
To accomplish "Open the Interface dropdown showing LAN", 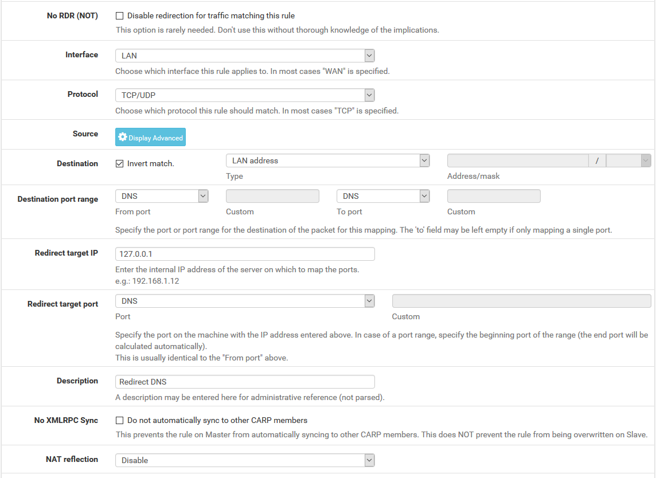I will [245, 56].
